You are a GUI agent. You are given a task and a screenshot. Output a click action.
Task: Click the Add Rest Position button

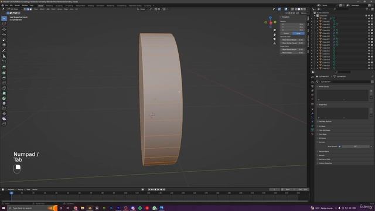[x=325, y=121]
